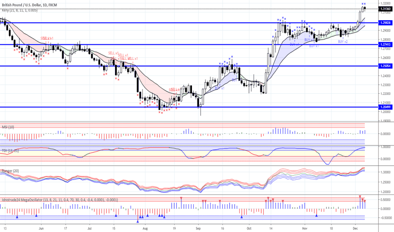Viewport: 394px width, 232px height.
Task: Click the BUY x2 signal marker
Action: 343,41
